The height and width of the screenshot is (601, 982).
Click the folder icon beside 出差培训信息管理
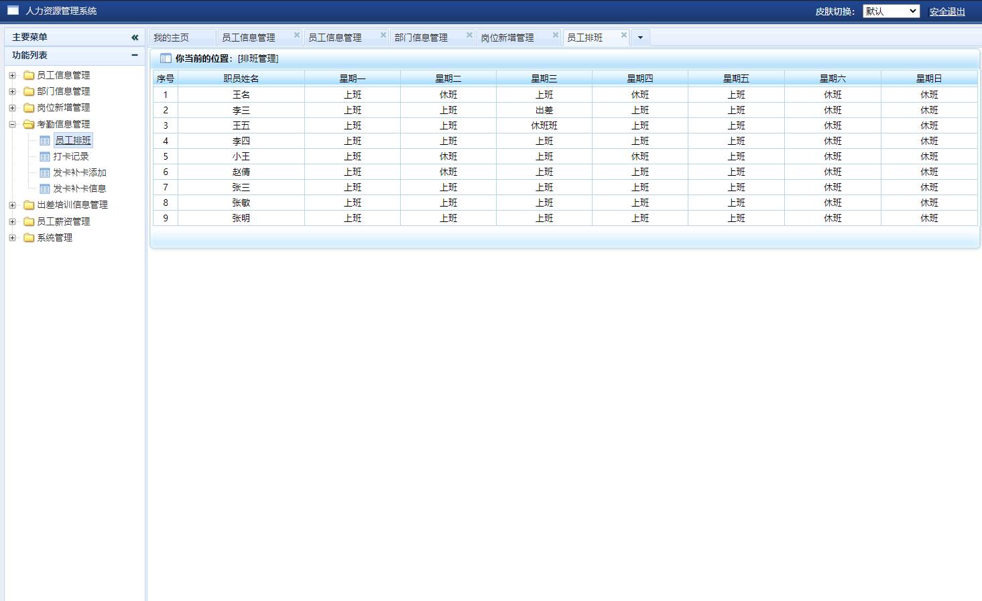click(29, 205)
